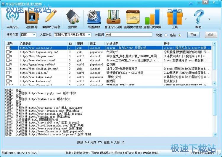Screen dimensions: 222x157
Task: Click the 到期:2018-10-22 expiry status
Action: tap(20, 153)
